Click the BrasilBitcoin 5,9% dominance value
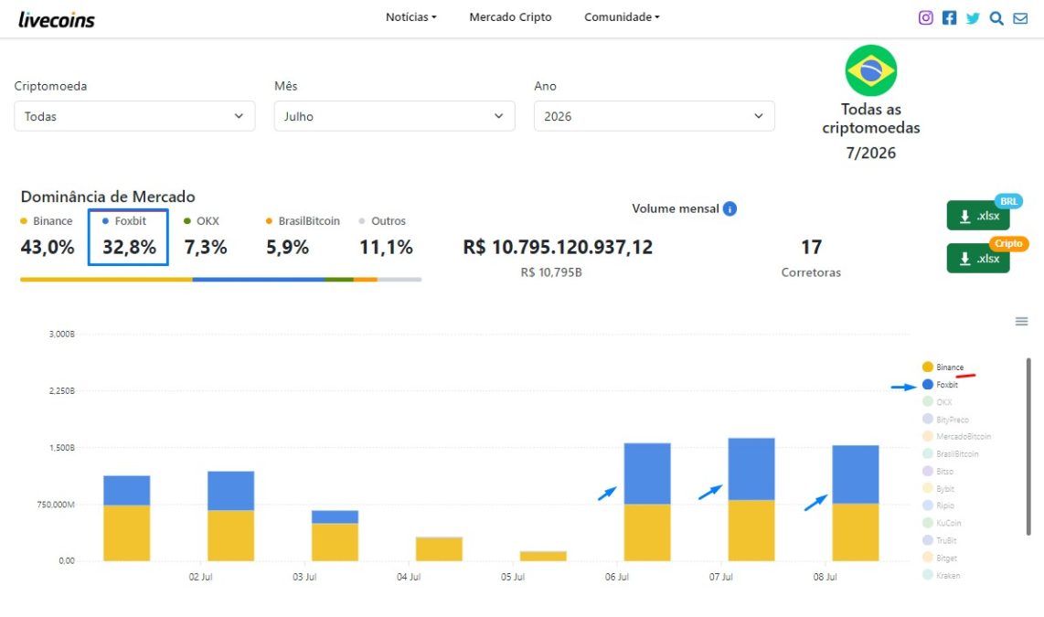1044x617 pixels. 288,248
